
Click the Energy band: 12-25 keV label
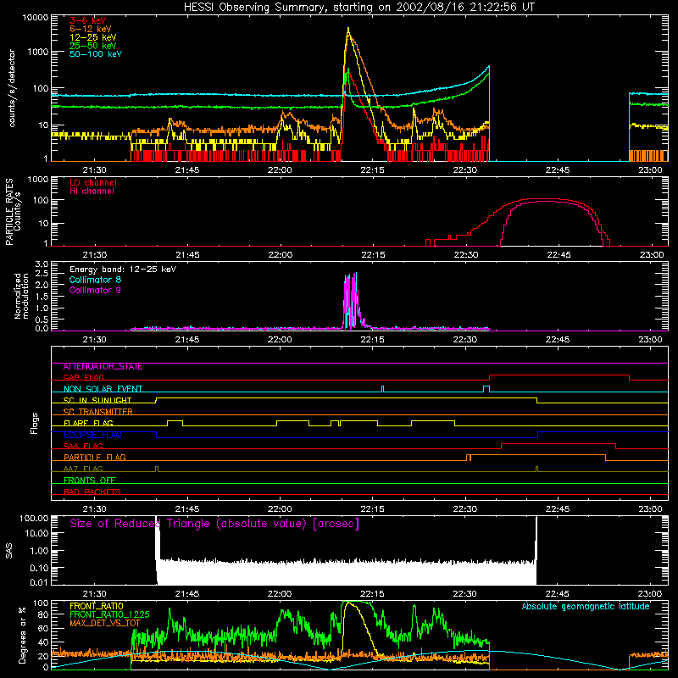(123, 270)
